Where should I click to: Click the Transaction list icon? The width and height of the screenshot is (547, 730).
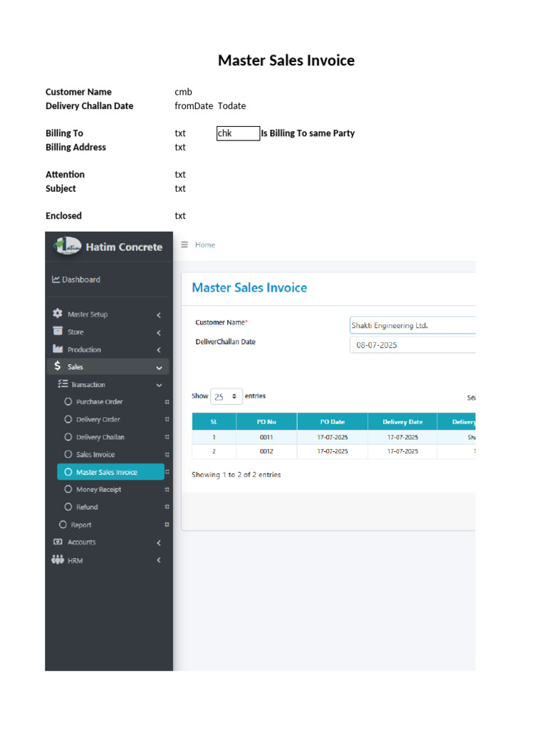coord(63,384)
